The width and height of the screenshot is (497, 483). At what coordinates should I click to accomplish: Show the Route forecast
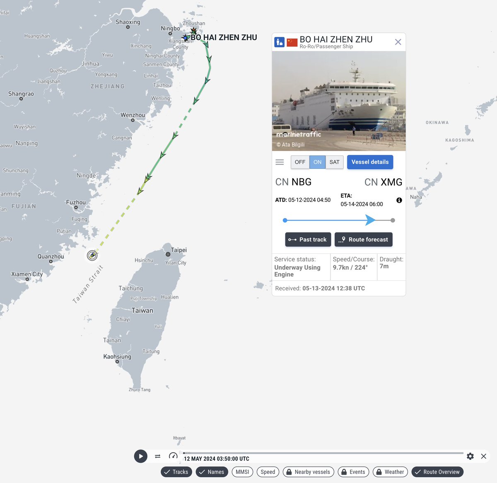pyautogui.click(x=363, y=240)
